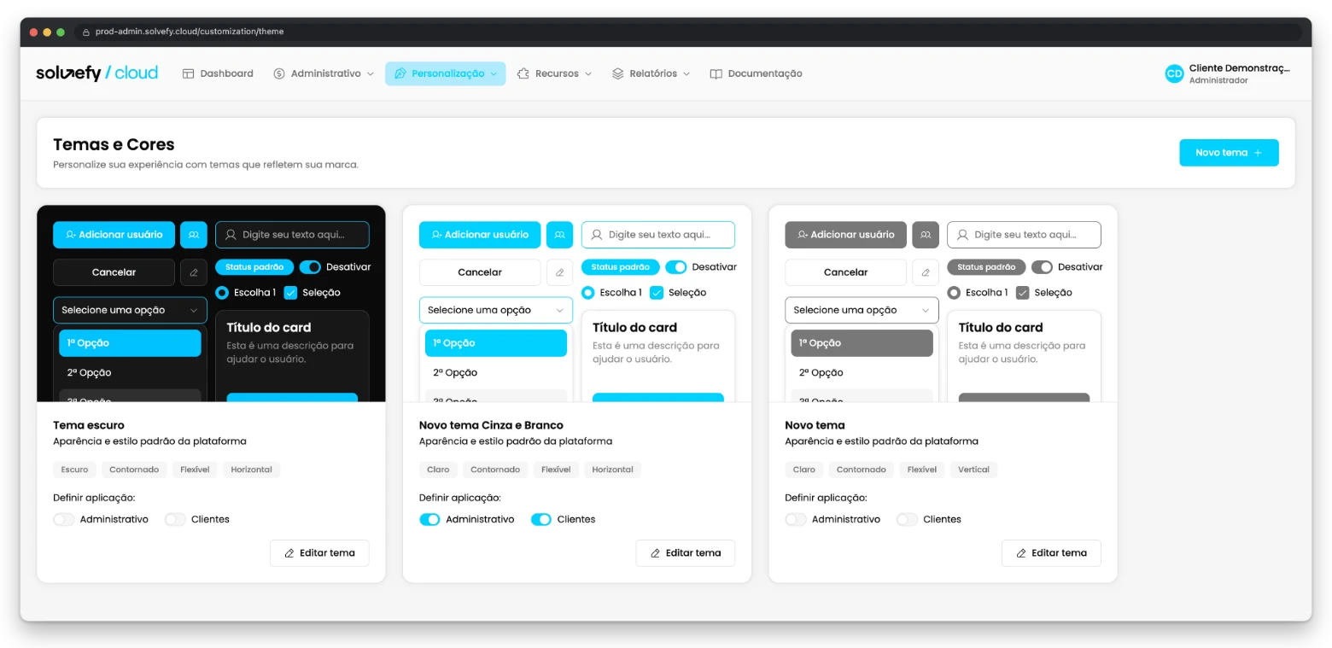The image size is (1332, 648).
Task: Select Escolha 1 radio in Novo tema preview
Action: 954,293
